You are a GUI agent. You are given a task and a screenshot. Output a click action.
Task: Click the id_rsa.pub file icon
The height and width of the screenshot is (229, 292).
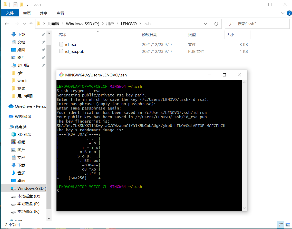[x=61, y=51]
